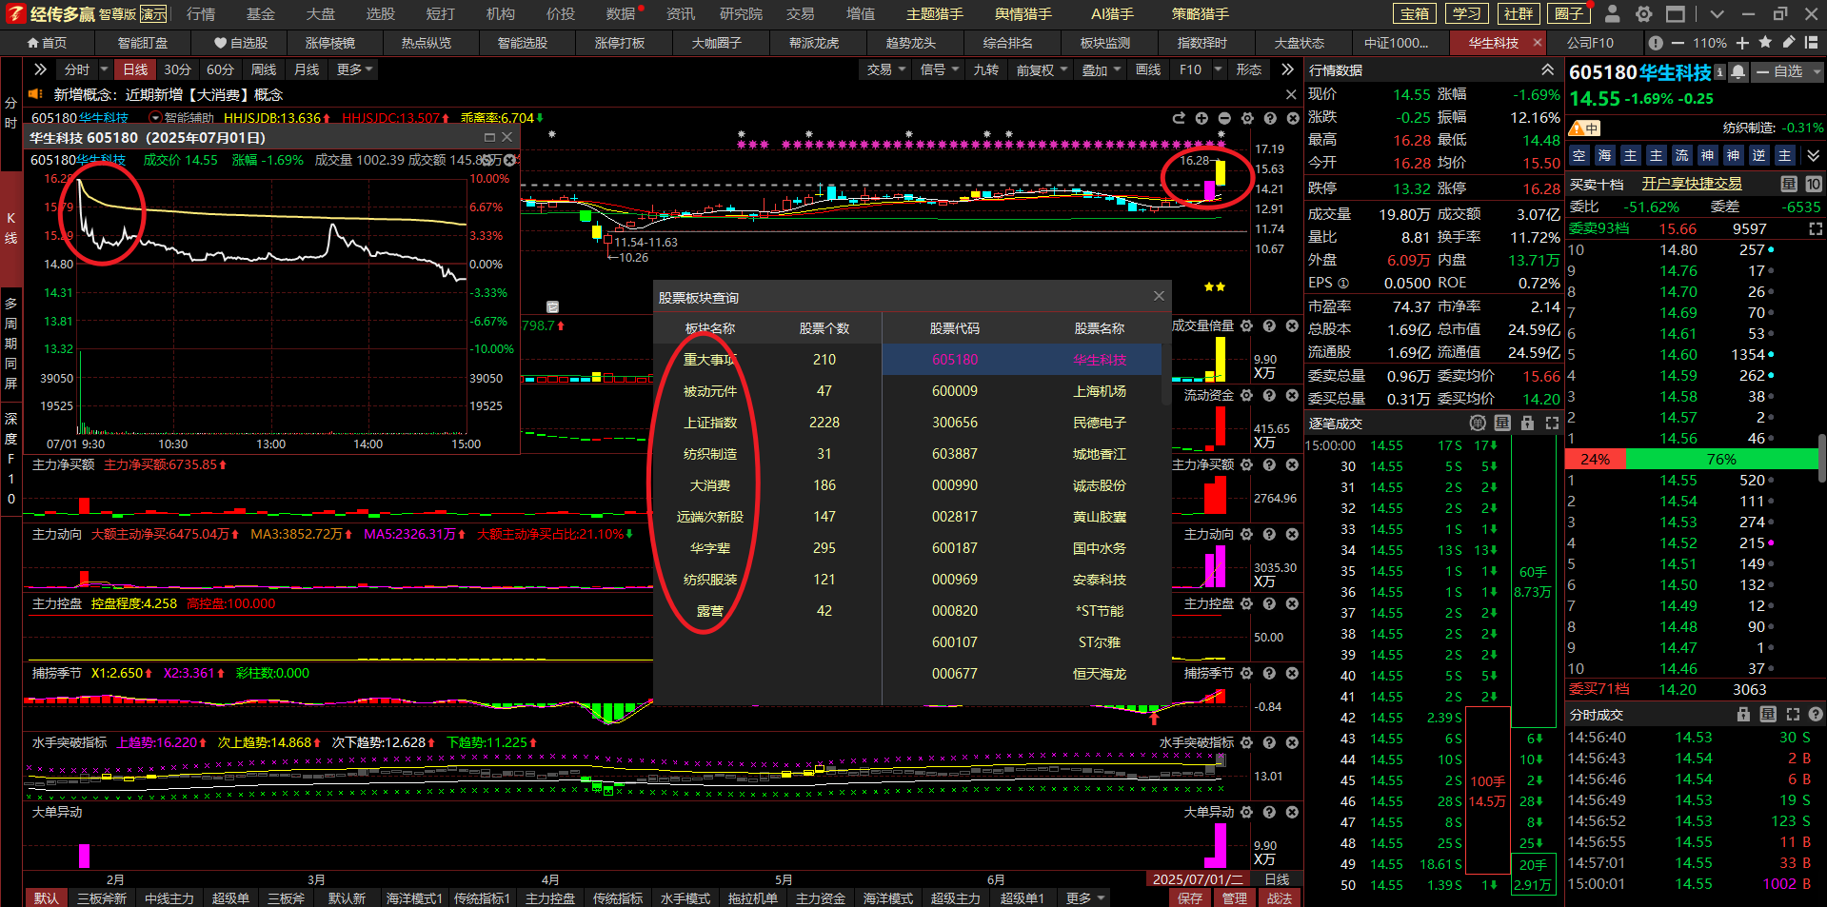This screenshot has height=907, width=1827.
Task: Open the 研究院 menu
Action: coord(741,14)
